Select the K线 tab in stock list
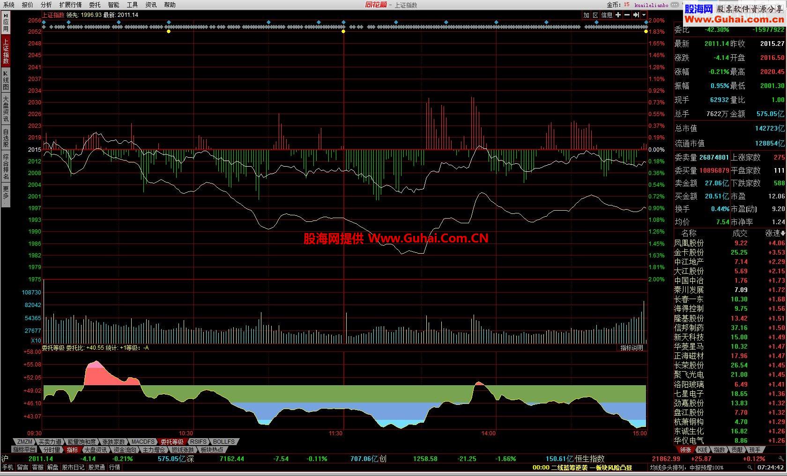Viewport: 787px width, 476px height. [x=702, y=450]
